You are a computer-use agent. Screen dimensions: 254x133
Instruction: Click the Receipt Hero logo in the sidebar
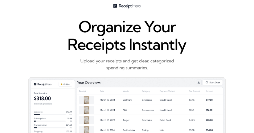(43, 84)
